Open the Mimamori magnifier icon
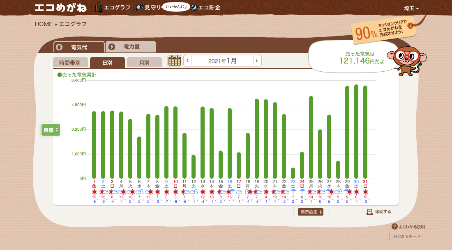 point(139,7)
